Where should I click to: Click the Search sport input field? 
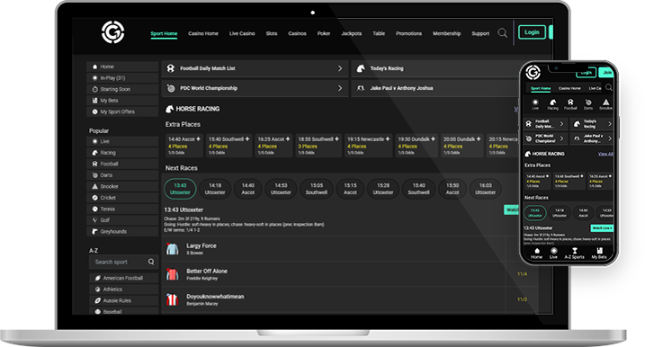tap(123, 262)
